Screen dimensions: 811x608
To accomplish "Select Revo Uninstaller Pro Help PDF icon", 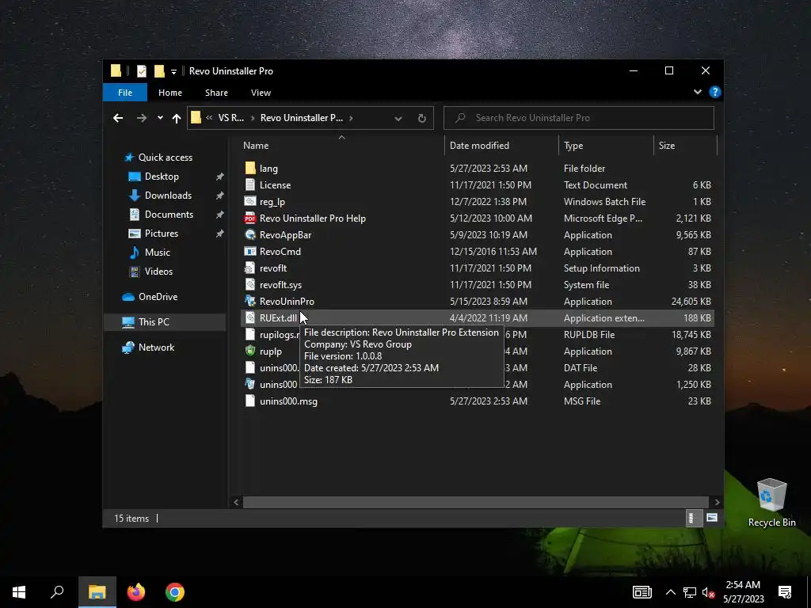I will tap(250, 218).
